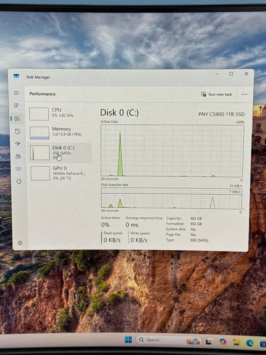Screen dimensions: 266x355
Task: Open Task View from taskbar
Action: click(209, 341)
